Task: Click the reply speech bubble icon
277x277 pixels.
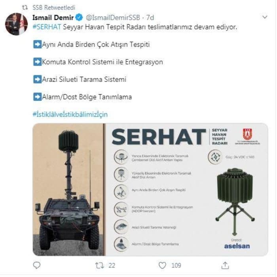Action: [x=37, y=265]
